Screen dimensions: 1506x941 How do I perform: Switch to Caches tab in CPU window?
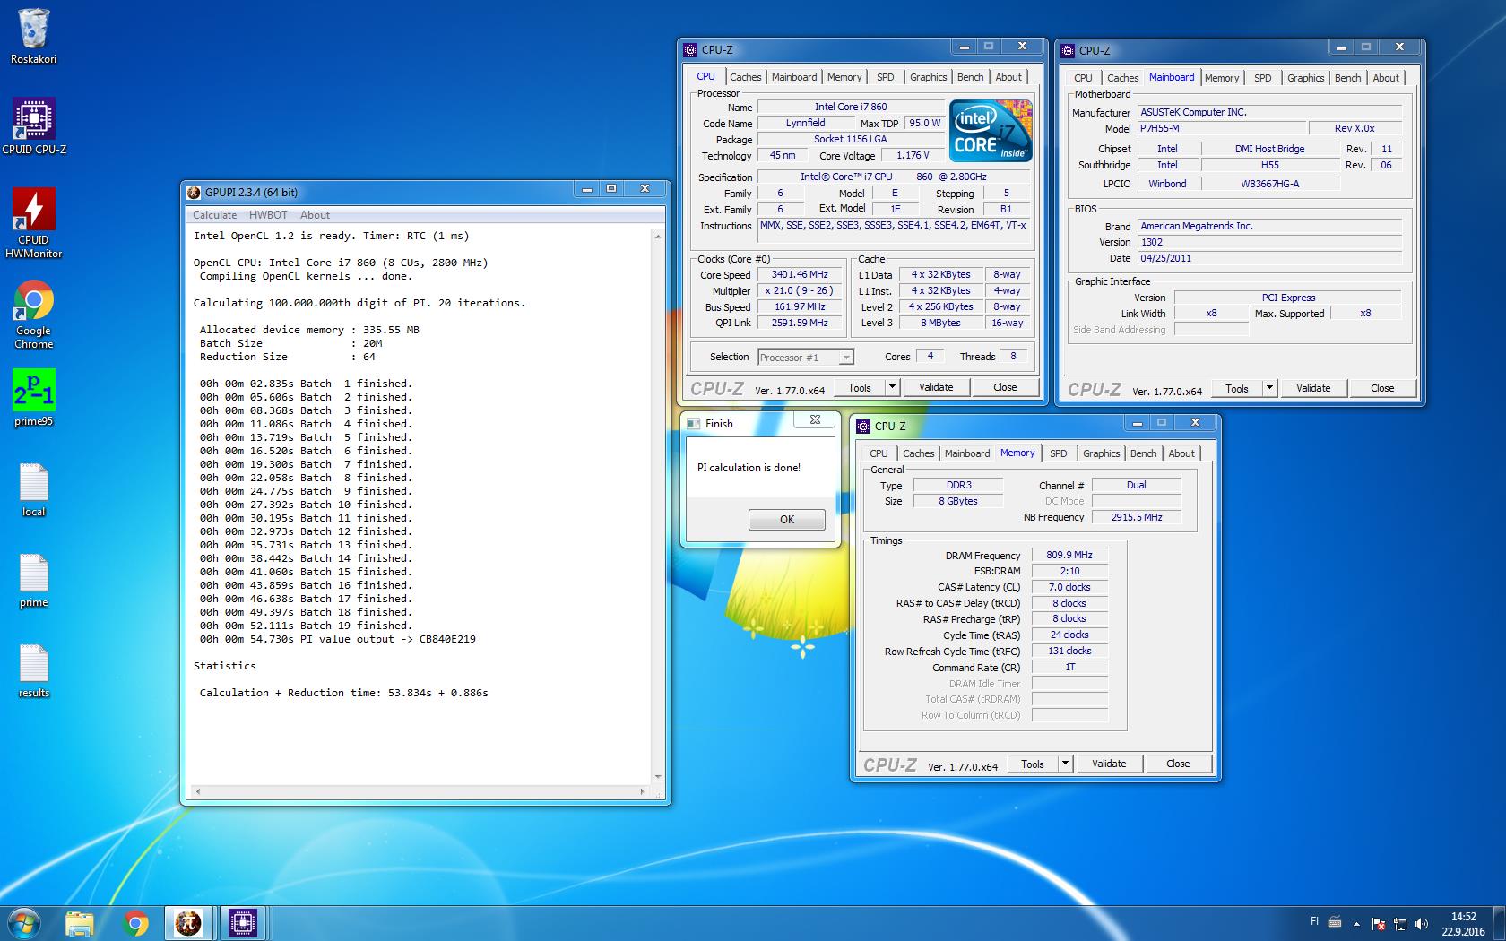point(745,77)
